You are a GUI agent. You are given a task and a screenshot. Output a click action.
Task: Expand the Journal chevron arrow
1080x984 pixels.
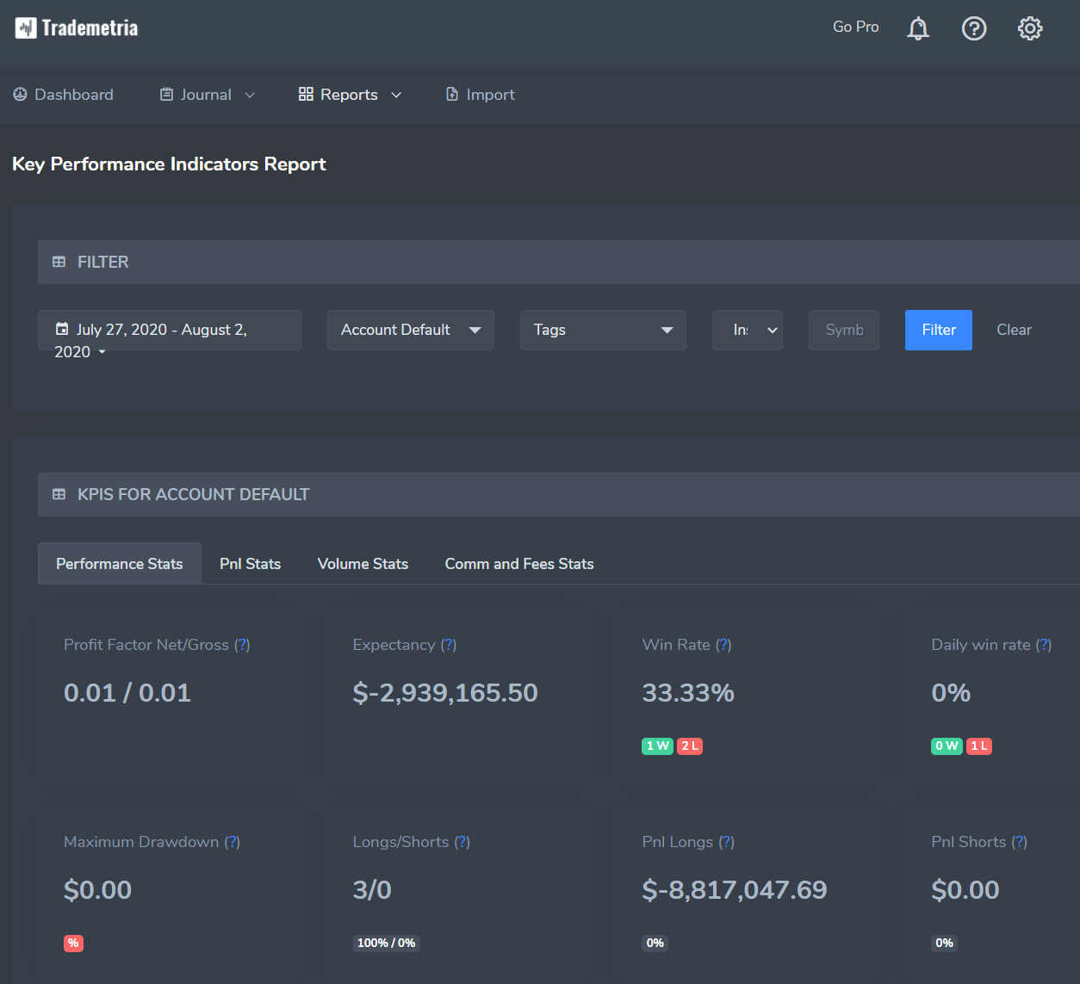(250, 95)
